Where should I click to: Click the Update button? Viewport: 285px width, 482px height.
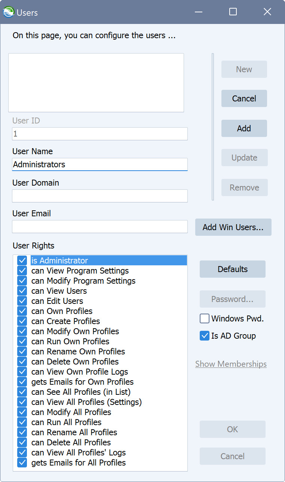point(244,158)
